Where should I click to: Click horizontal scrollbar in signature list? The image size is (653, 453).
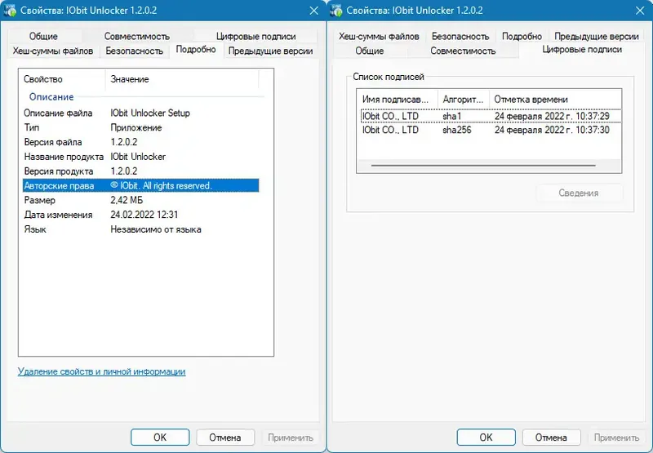click(x=483, y=166)
